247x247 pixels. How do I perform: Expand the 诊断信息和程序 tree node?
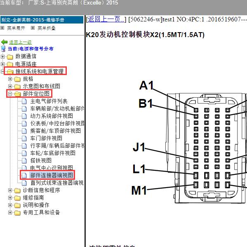(x=10, y=190)
